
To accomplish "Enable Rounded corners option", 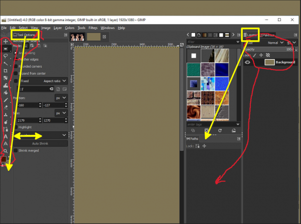I will (16, 66).
